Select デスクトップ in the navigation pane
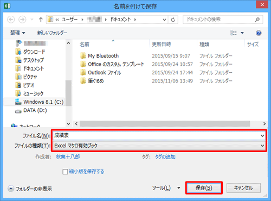Screen dimensions: 271x201 tap(34, 60)
